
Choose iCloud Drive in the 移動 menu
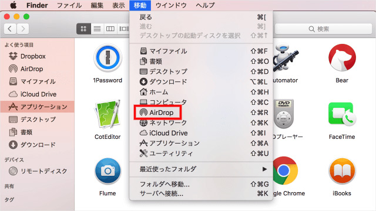pyautogui.click(x=201, y=133)
